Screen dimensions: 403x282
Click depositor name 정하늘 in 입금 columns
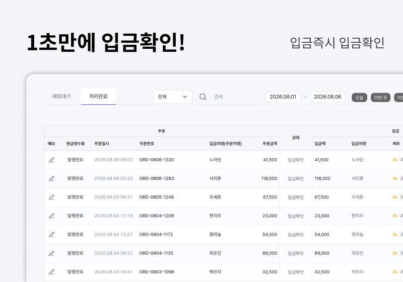tap(358, 235)
